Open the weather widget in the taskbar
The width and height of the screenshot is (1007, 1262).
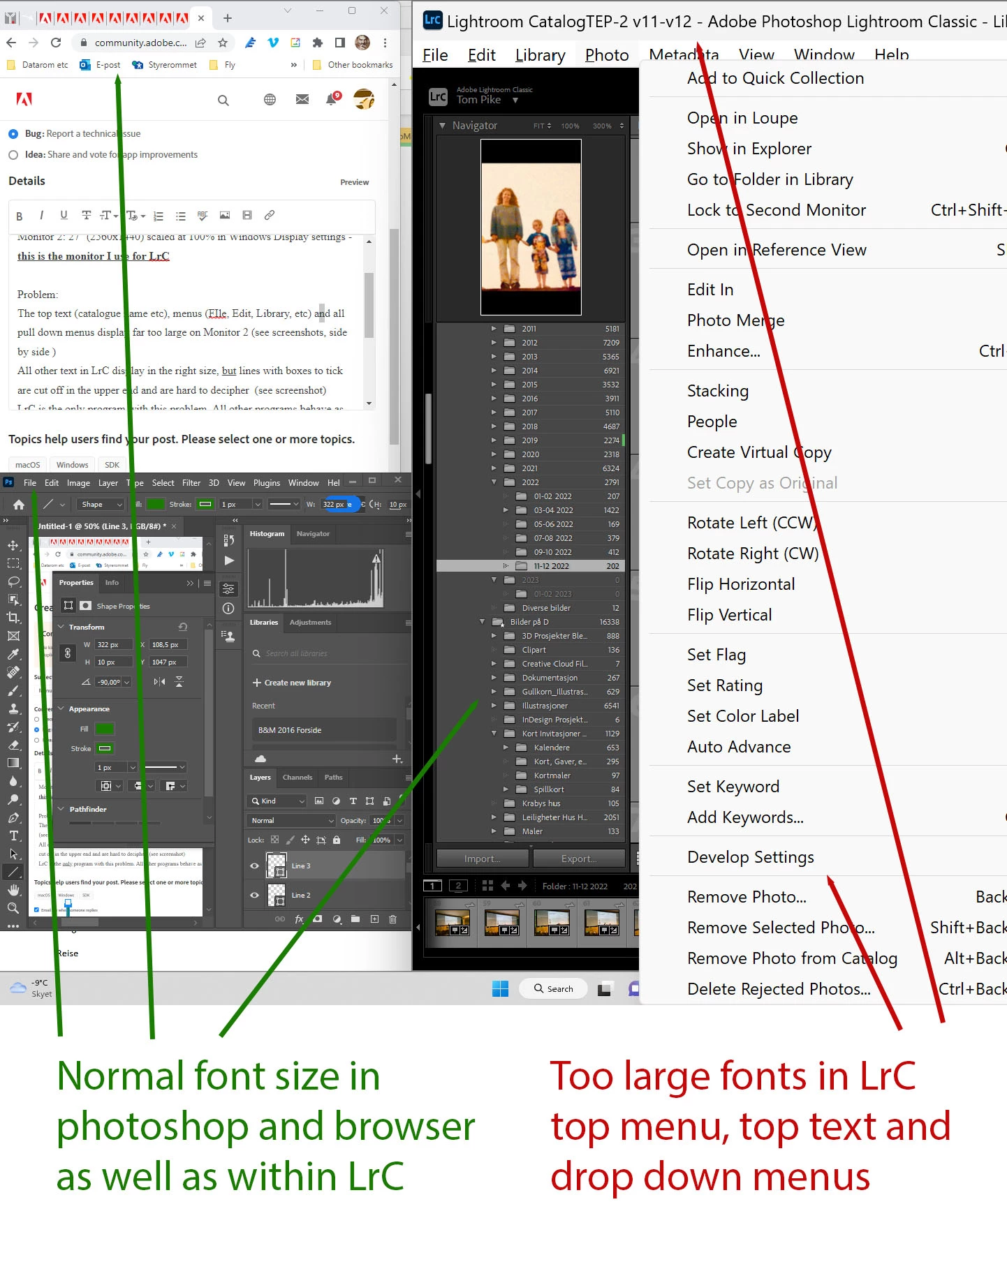(31, 988)
